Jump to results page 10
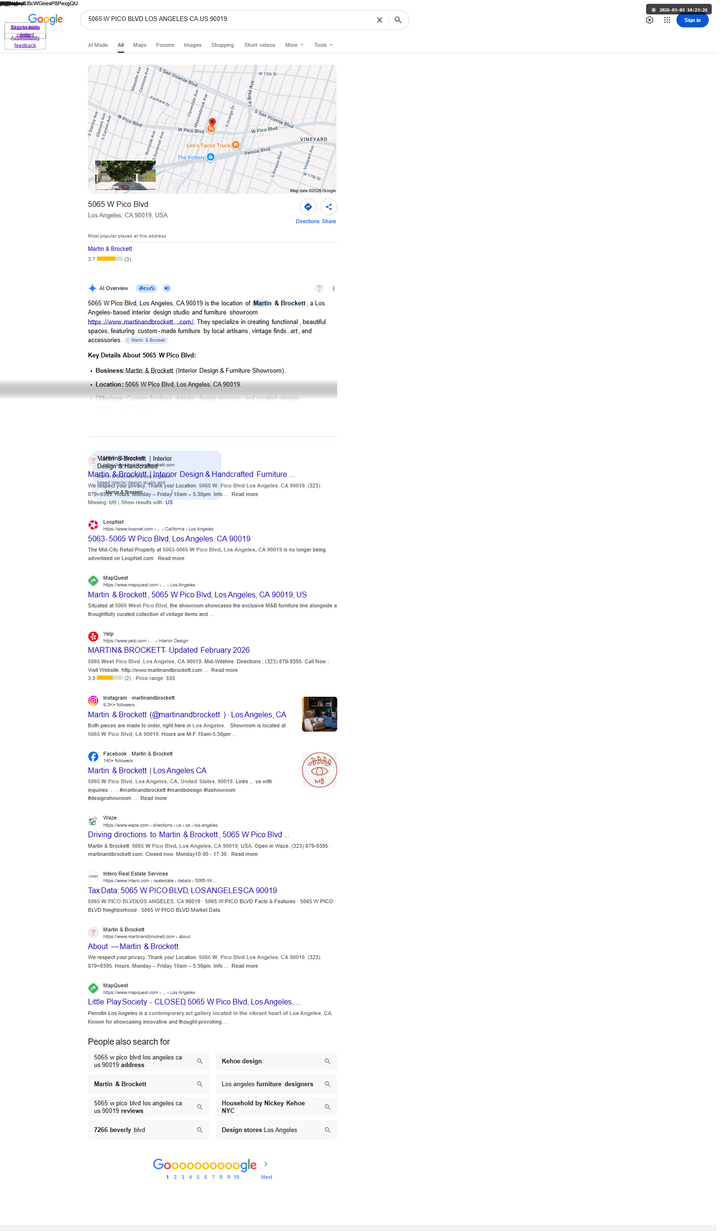Viewport: 725px width, 1231px height. tap(239, 1190)
